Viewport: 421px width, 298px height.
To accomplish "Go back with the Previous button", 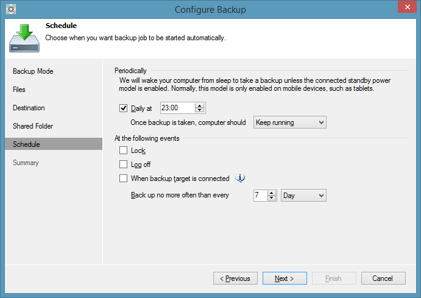I will tap(235, 278).
